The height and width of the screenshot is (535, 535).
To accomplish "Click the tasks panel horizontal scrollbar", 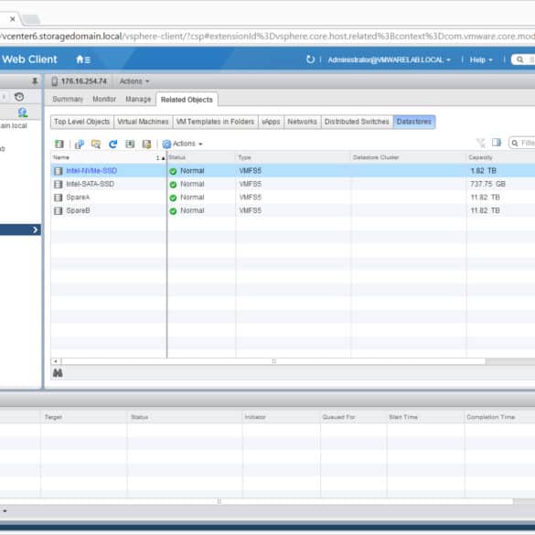I will click(257, 501).
